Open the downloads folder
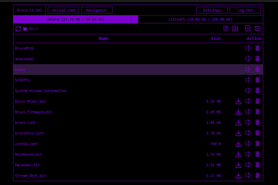This screenshot has height=185, width=278. pos(24,59)
